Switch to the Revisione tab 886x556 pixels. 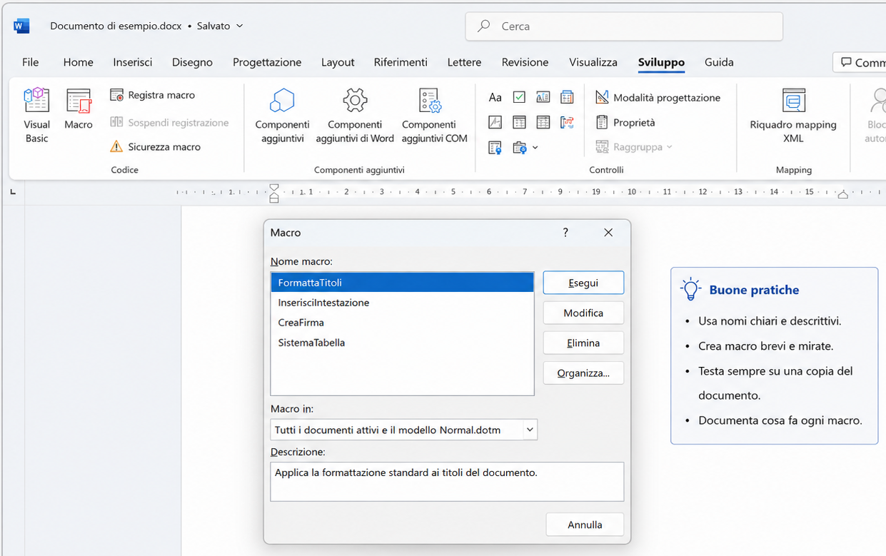pyautogui.click(x=525, y=62)
